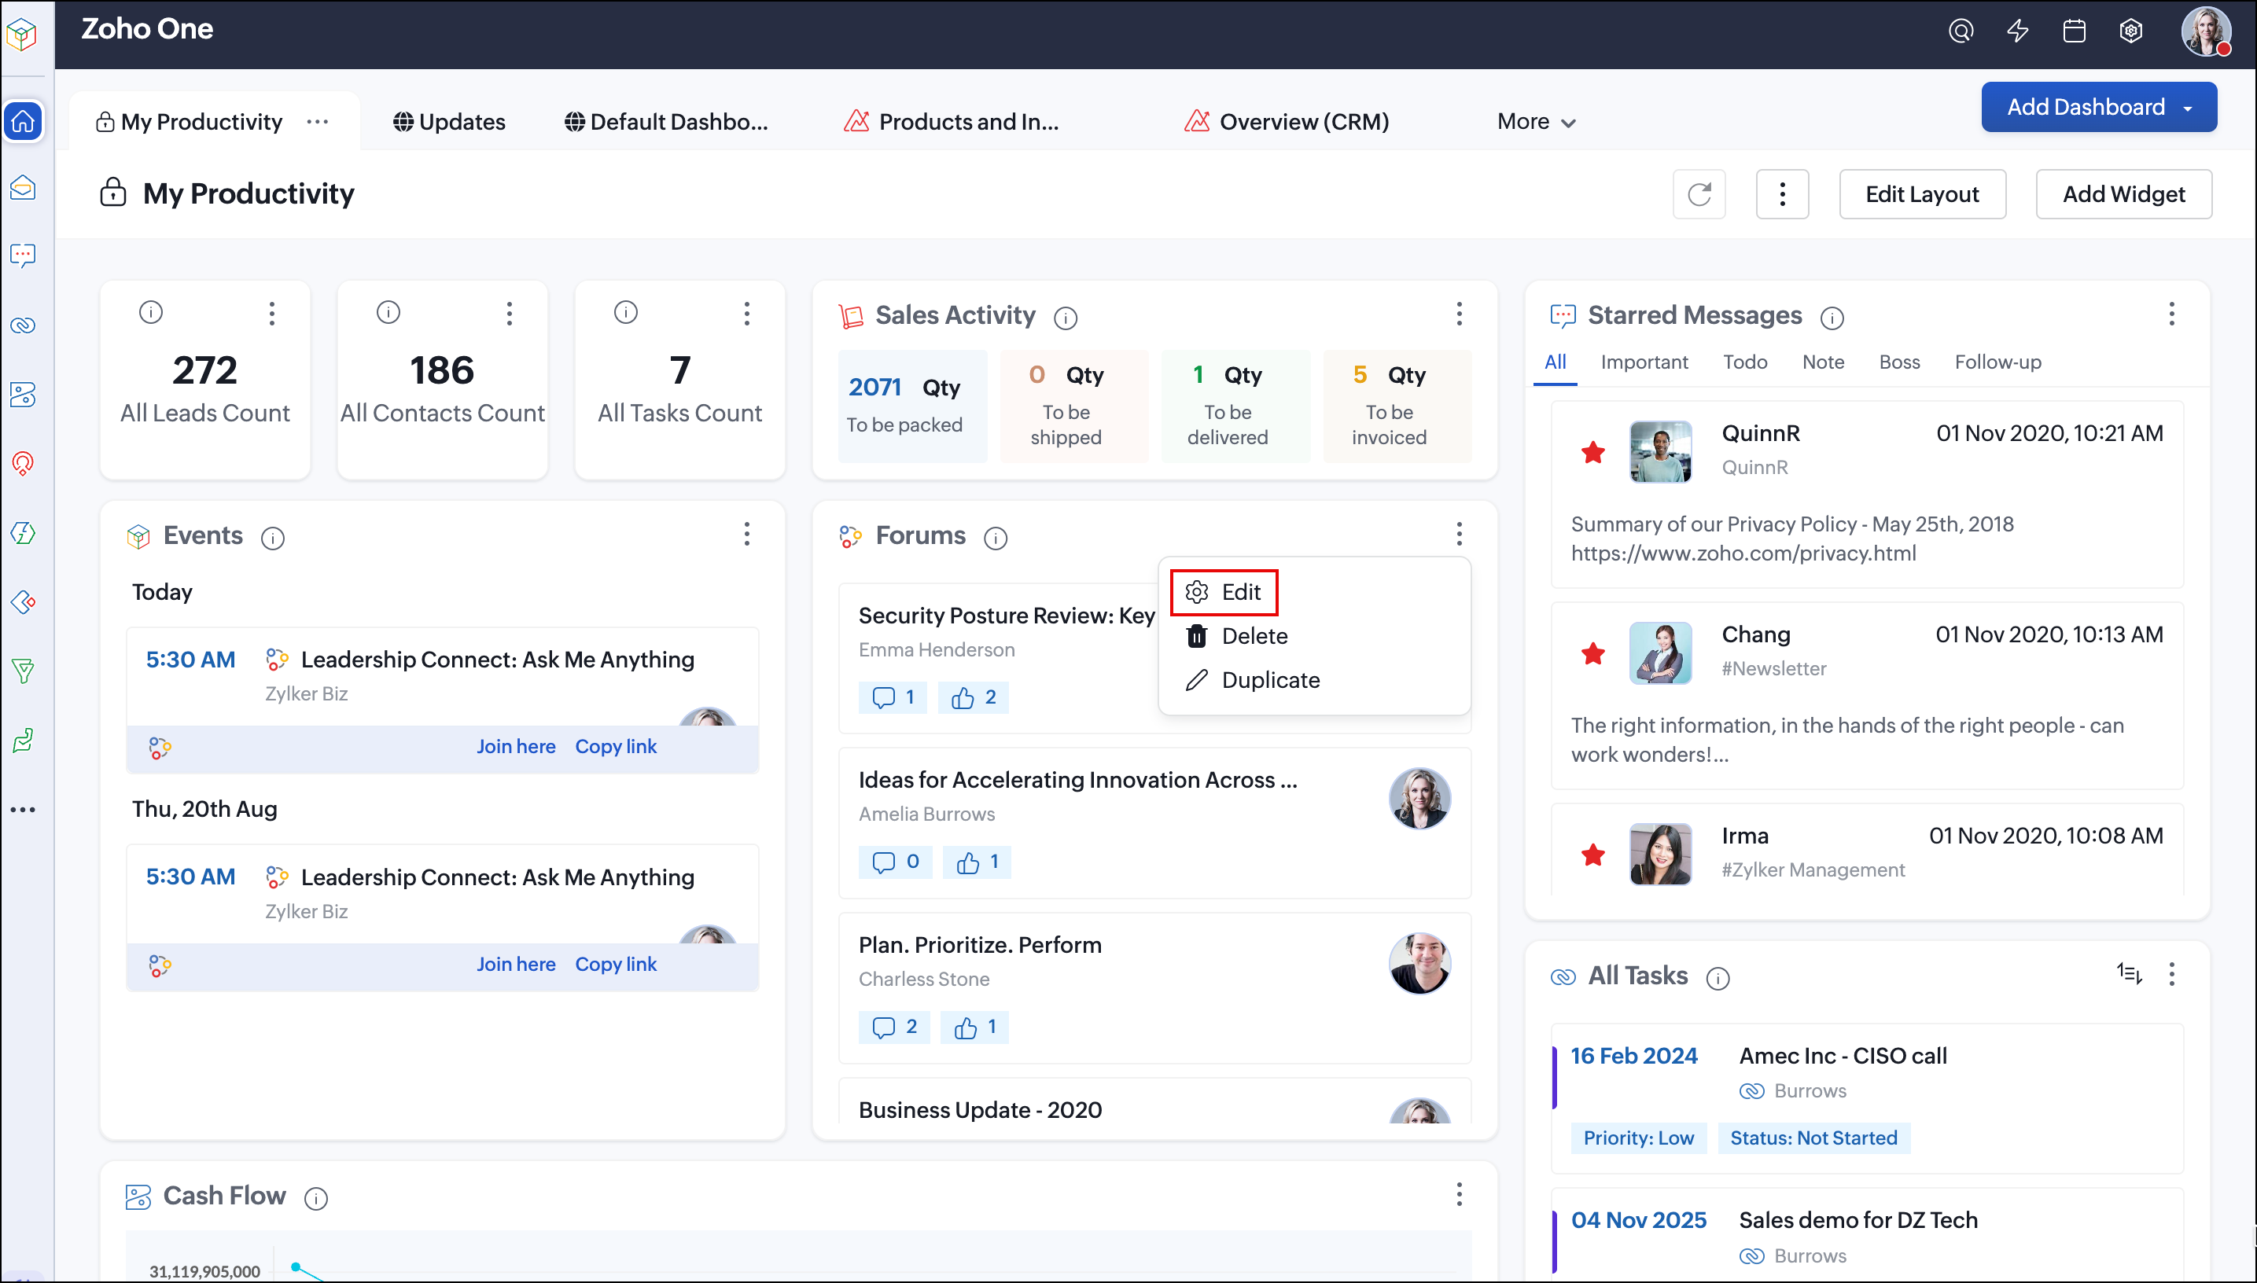Click the sort icon in All Tasks widget
The image size is (2257, 1283).
point(2128,972)
